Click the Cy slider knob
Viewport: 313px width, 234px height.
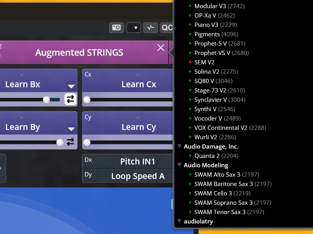click(x=87, y=142)
